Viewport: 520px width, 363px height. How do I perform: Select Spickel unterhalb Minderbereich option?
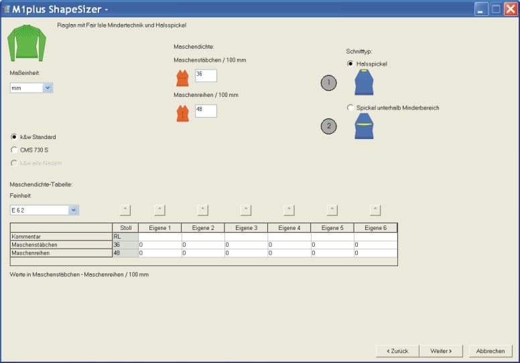[350, 108]
